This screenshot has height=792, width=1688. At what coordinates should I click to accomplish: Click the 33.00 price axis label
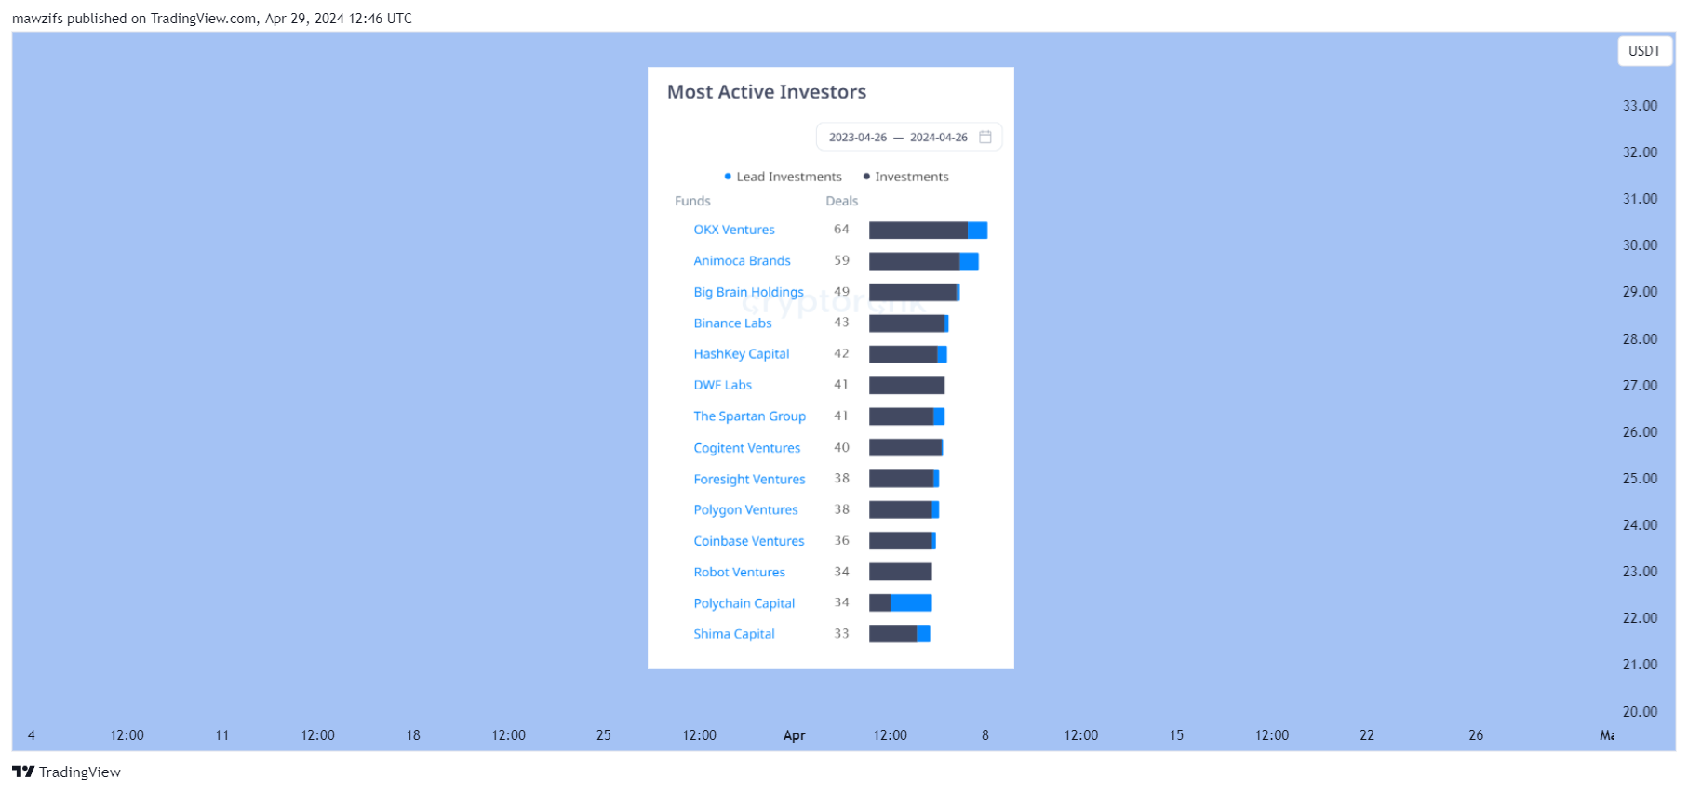[1640, 106]
